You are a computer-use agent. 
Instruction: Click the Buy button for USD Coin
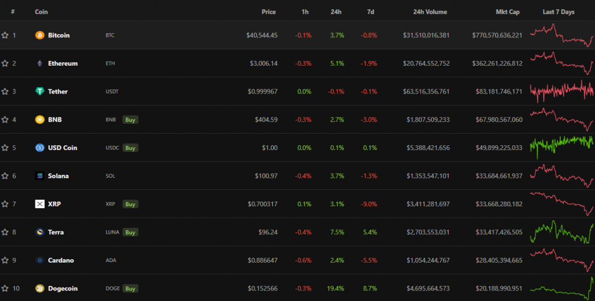click(130, 148)
